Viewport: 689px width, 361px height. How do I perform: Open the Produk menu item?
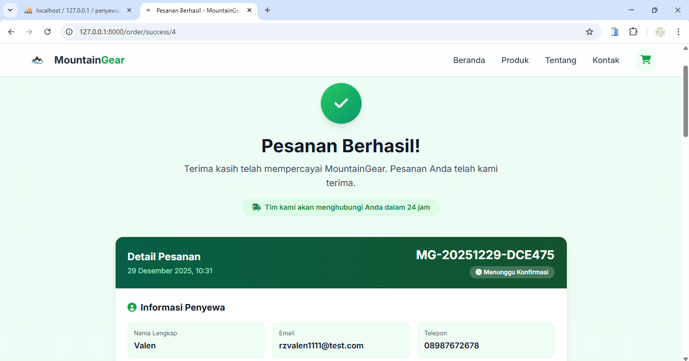click(x=515, y=59)
